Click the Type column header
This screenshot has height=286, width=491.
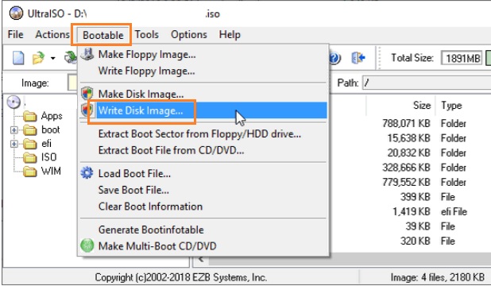click(x=451, y=105)
